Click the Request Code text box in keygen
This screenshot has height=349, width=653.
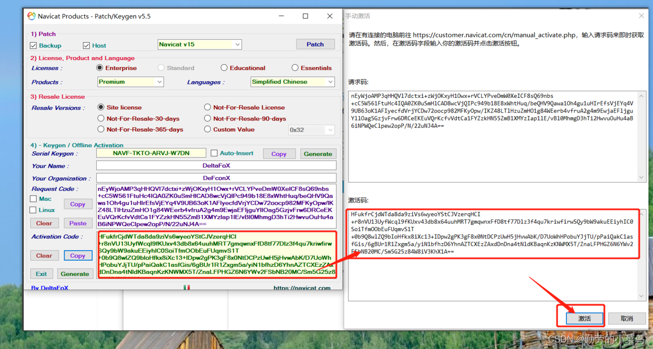coord(216,206)
